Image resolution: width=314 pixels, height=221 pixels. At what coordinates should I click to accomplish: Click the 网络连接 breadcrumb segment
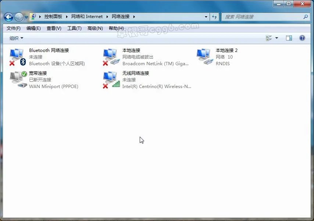pyautogui.click(x=121, y=17)
